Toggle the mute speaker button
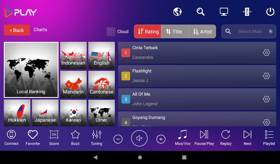 pos(139,138)
